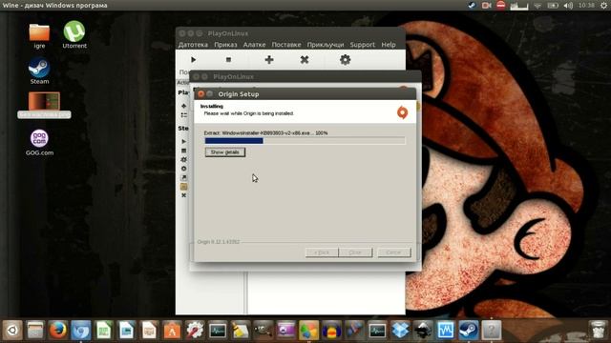
Task: Click battery indicator in top panel
Action: click(553, 6)
